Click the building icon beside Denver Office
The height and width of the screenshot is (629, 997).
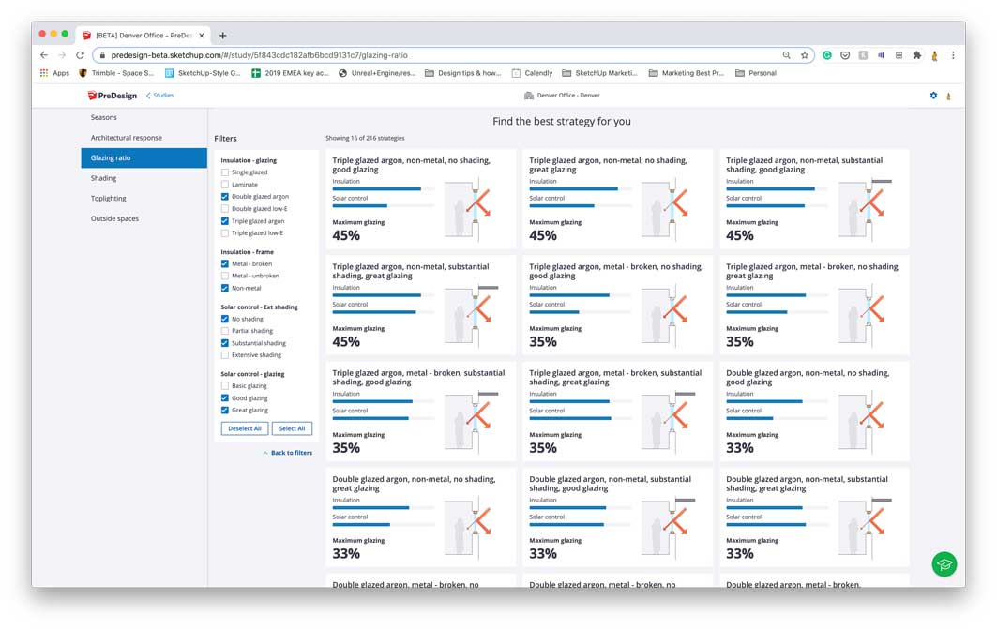(x=528, y=96)
